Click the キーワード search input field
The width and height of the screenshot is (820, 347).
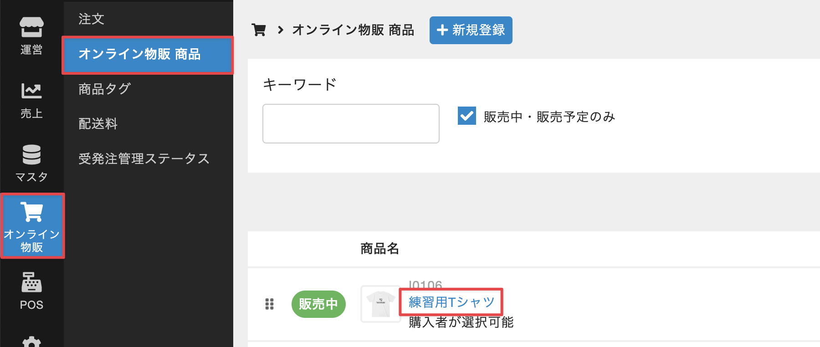coord(351,123)
